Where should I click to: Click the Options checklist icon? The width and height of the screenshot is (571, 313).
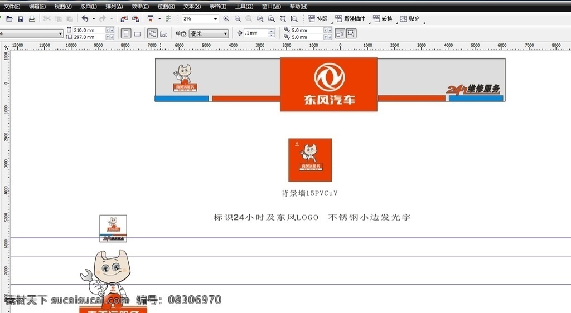[168, 19]
